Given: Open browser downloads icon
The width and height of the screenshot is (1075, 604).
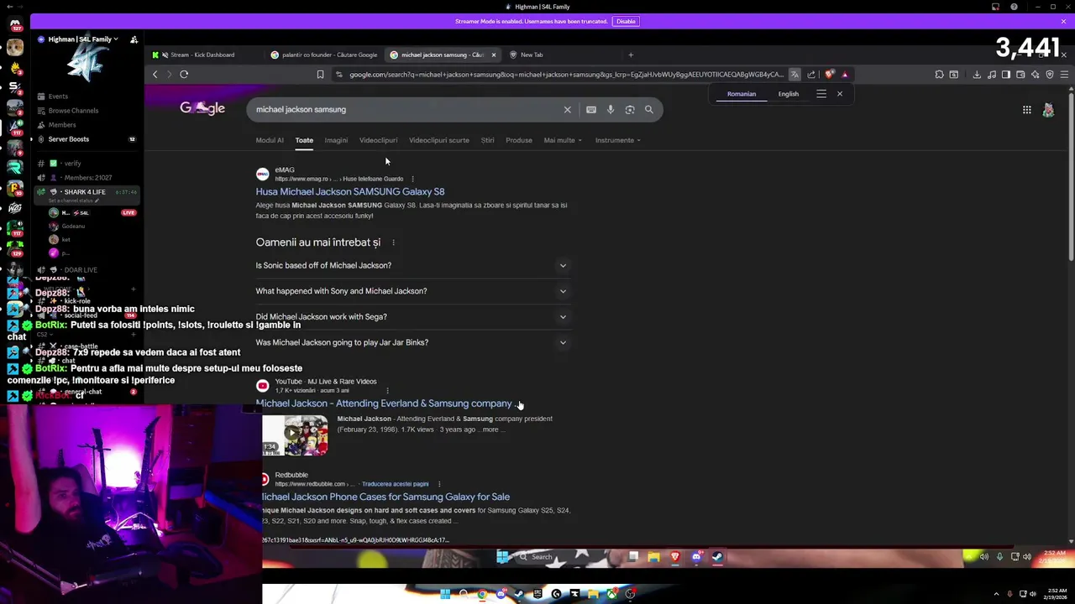Looking at the screenshot, I should 977,74.
